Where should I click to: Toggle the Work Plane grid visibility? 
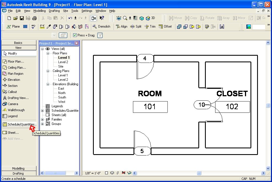tap(25, 27)
